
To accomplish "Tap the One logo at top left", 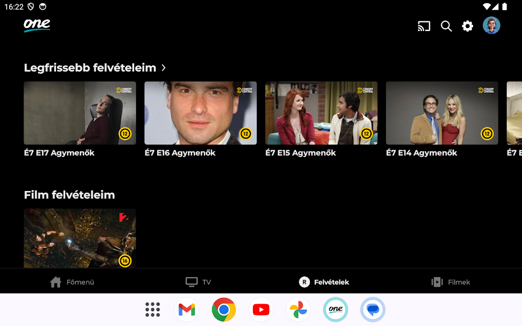I will [37, 25].
